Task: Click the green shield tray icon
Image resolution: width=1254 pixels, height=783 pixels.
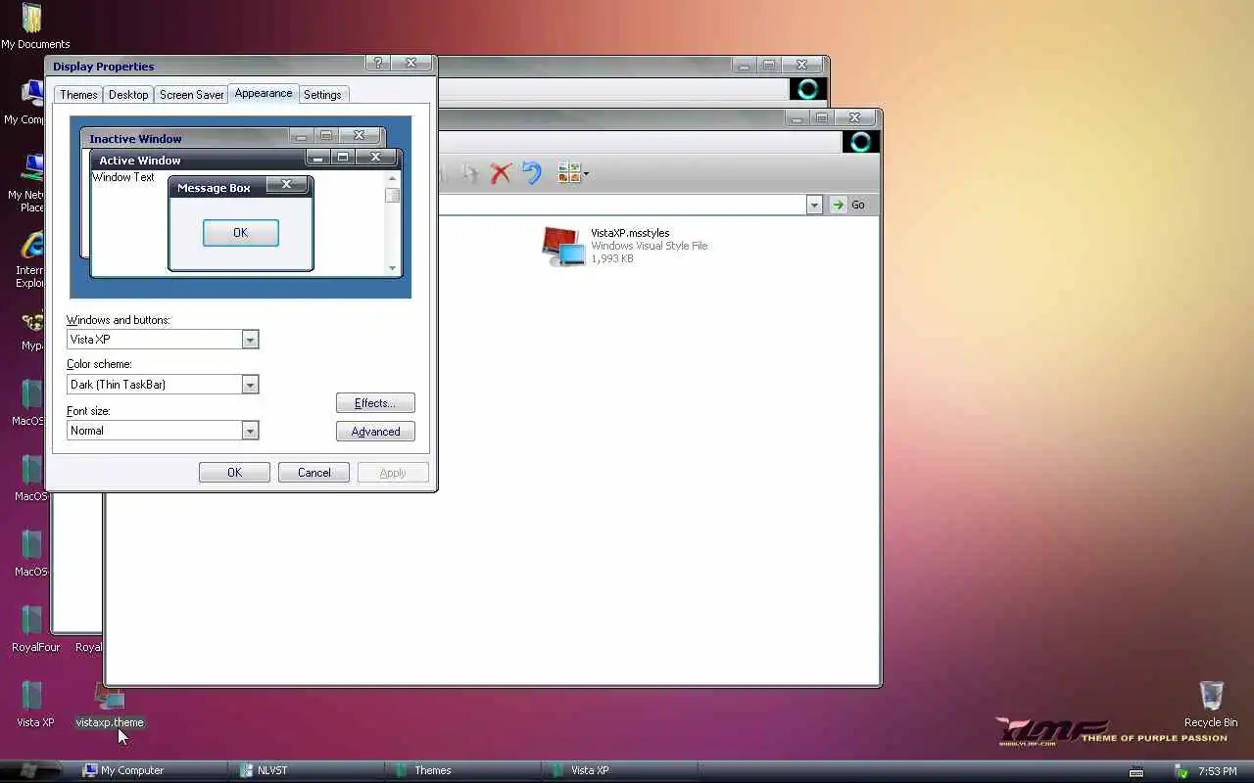Action: (1182, 771)
